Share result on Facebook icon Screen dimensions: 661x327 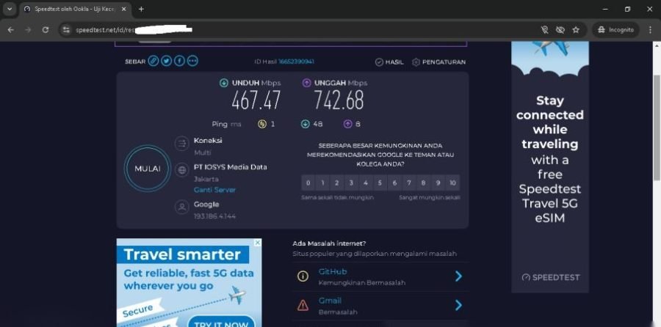click(180, 62)
